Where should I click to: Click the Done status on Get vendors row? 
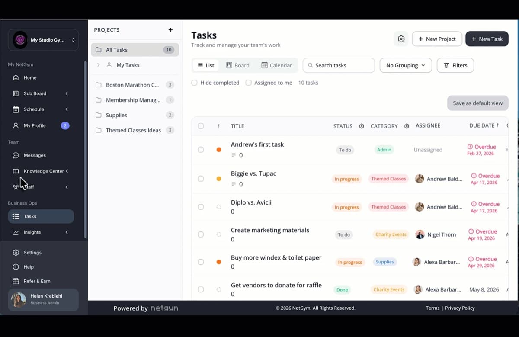pyautogui.click(x=342, y=290)
